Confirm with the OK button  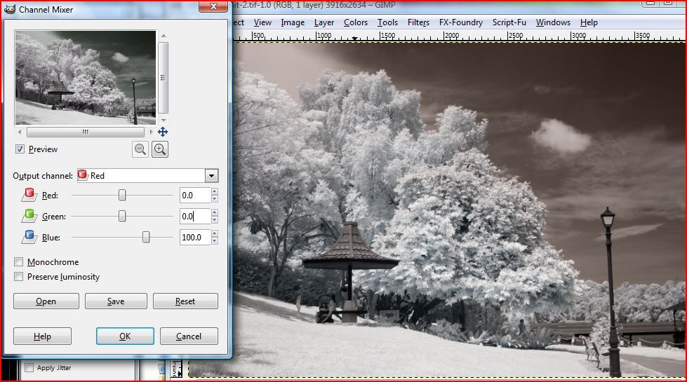[x=125, y=336]
